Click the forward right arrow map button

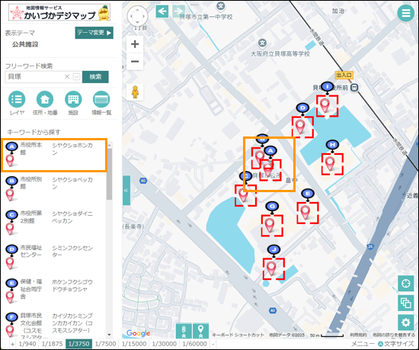coord(178,11)
